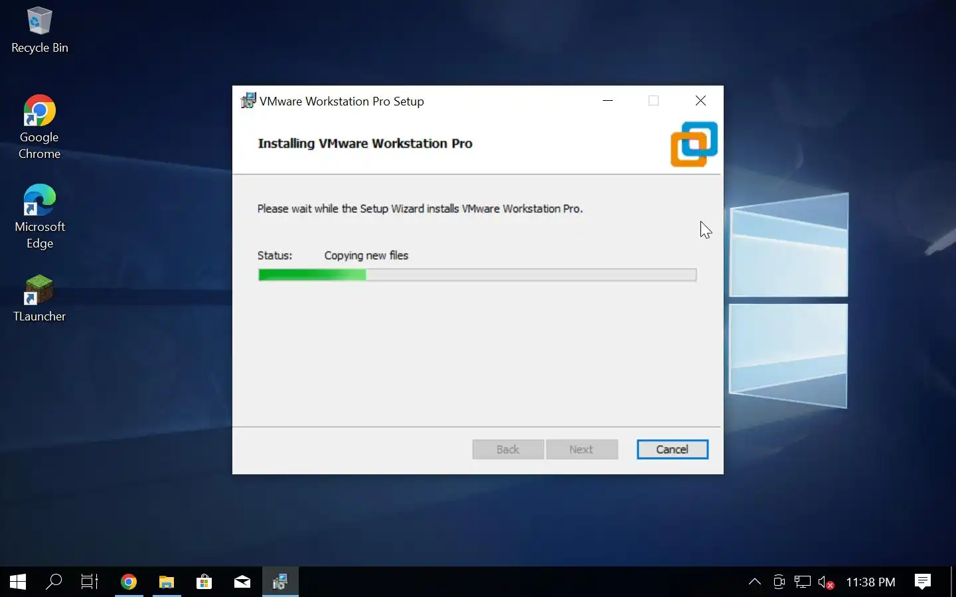Click the 'Please wait while the Setup Wizard' text
The width and height of the screenshot is (956, 597).
click(420, 208)
